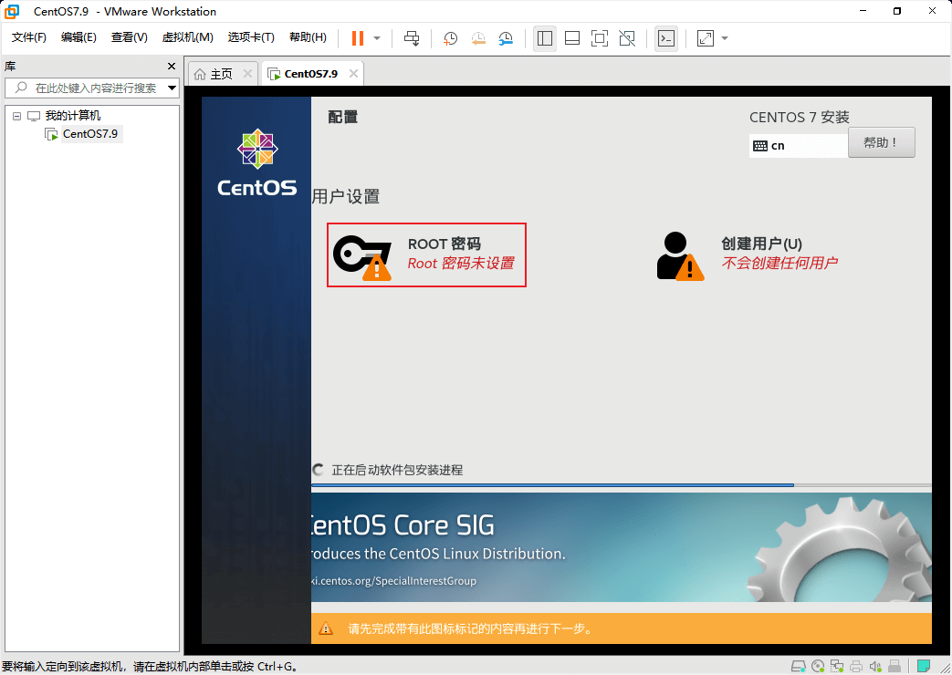Click the stretch guest display icon
The image size is (952, 675).
[705, 38]
